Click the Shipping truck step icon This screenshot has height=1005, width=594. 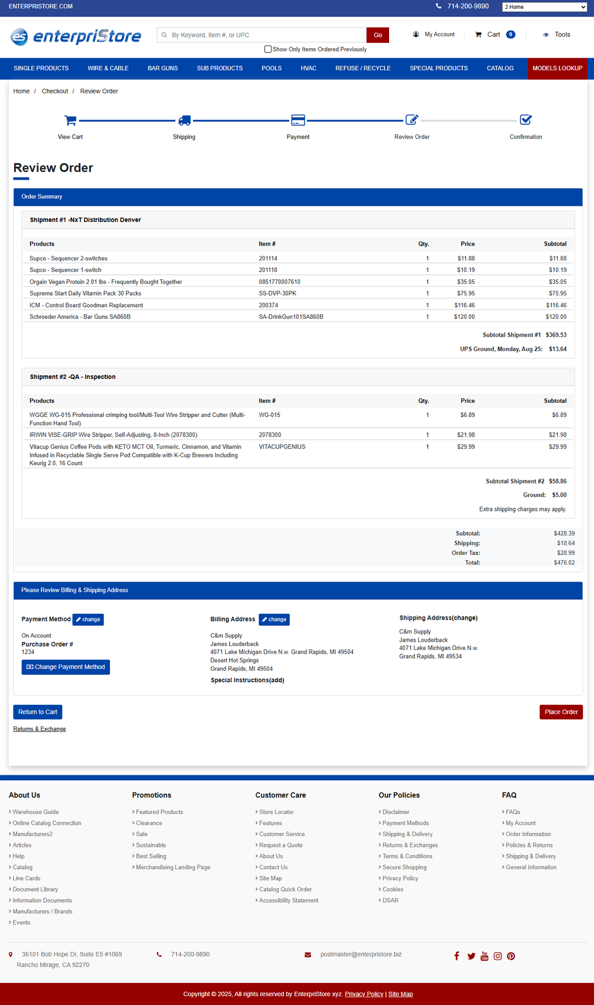pos(184,120)
